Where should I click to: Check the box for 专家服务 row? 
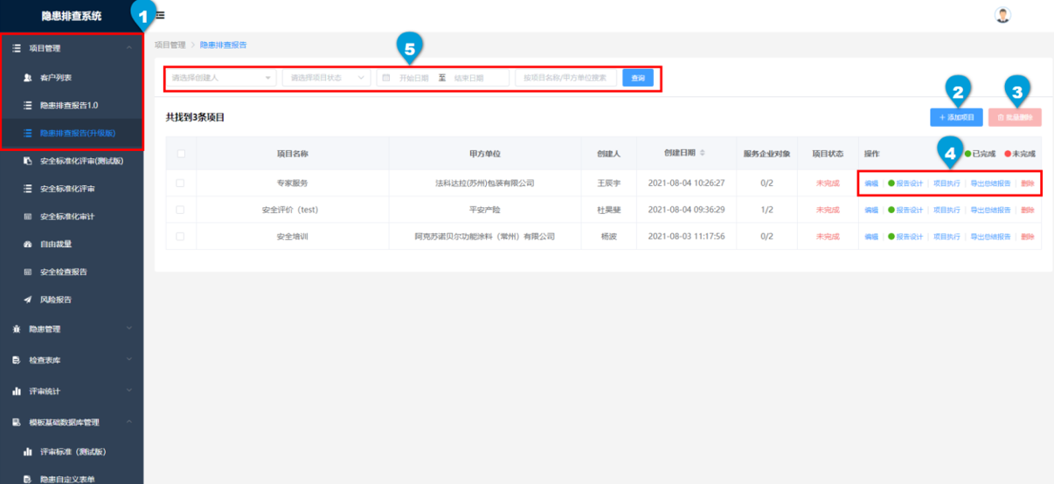(181, 183)
